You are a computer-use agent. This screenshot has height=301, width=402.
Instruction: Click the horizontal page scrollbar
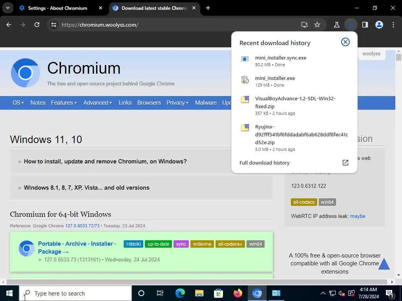[x=197, y=282]
